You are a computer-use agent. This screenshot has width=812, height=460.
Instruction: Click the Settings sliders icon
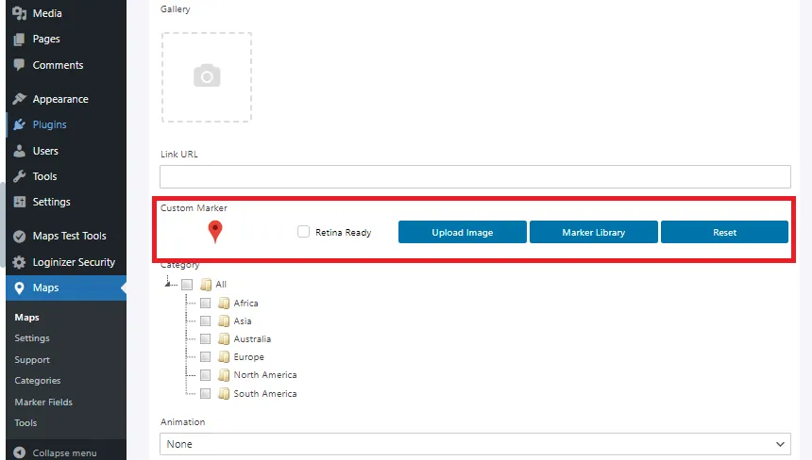[x=19, y=202]
